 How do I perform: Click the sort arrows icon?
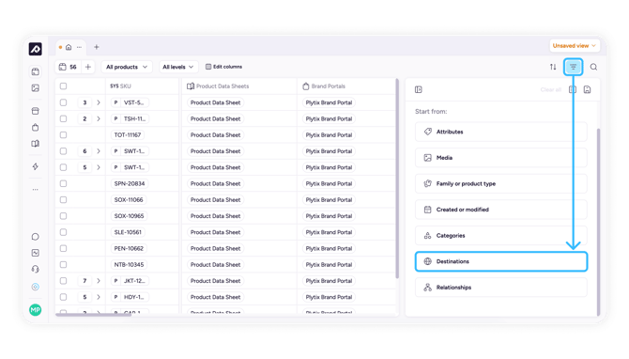pyautogui.click(x=553, y=67)
